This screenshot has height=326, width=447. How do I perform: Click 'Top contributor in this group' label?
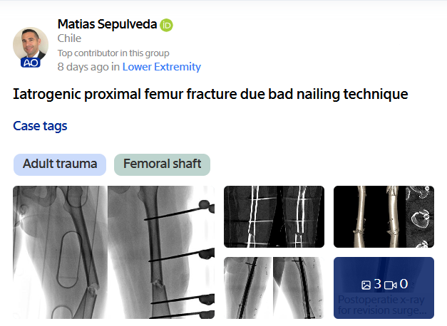click(113, 53)
